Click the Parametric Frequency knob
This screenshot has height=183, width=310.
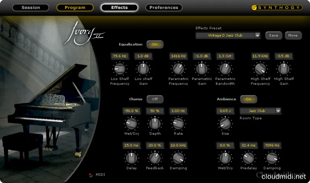click(x=178, y=69)
